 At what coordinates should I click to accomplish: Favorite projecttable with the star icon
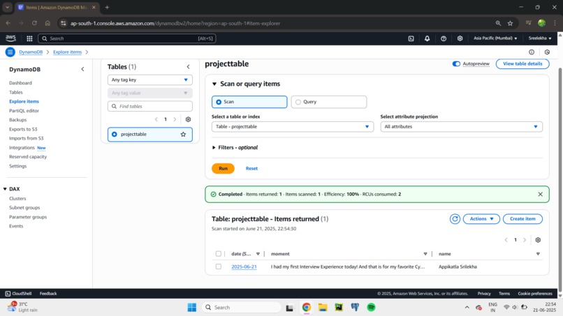click(183, 134)
